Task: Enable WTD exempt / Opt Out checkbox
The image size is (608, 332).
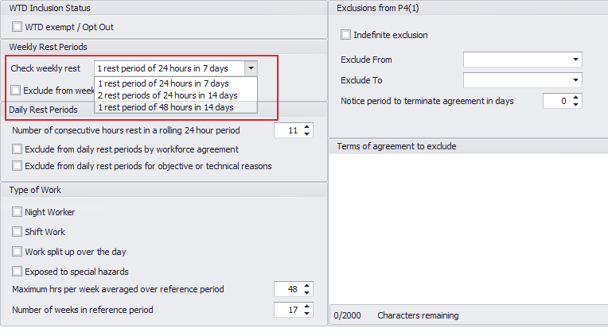Action: pos(18,27)
